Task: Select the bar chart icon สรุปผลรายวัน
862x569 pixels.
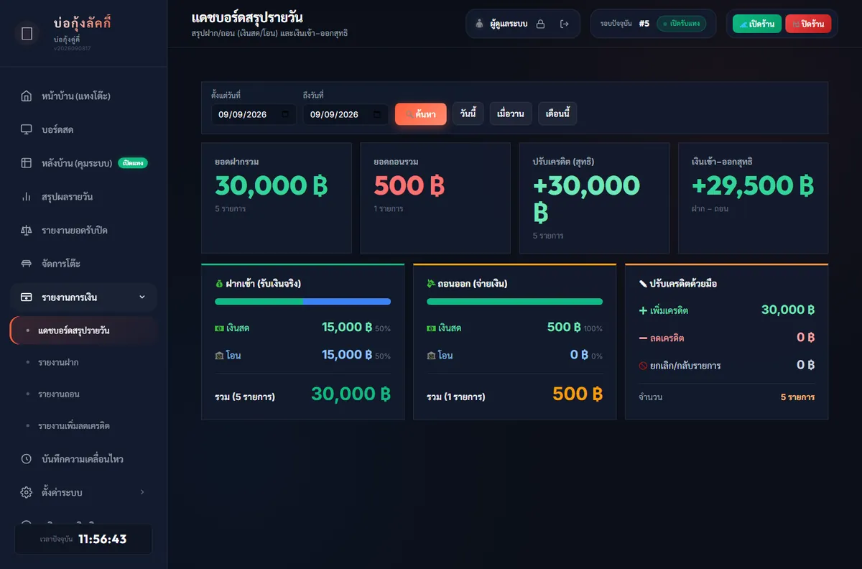Action: [27, 197]
